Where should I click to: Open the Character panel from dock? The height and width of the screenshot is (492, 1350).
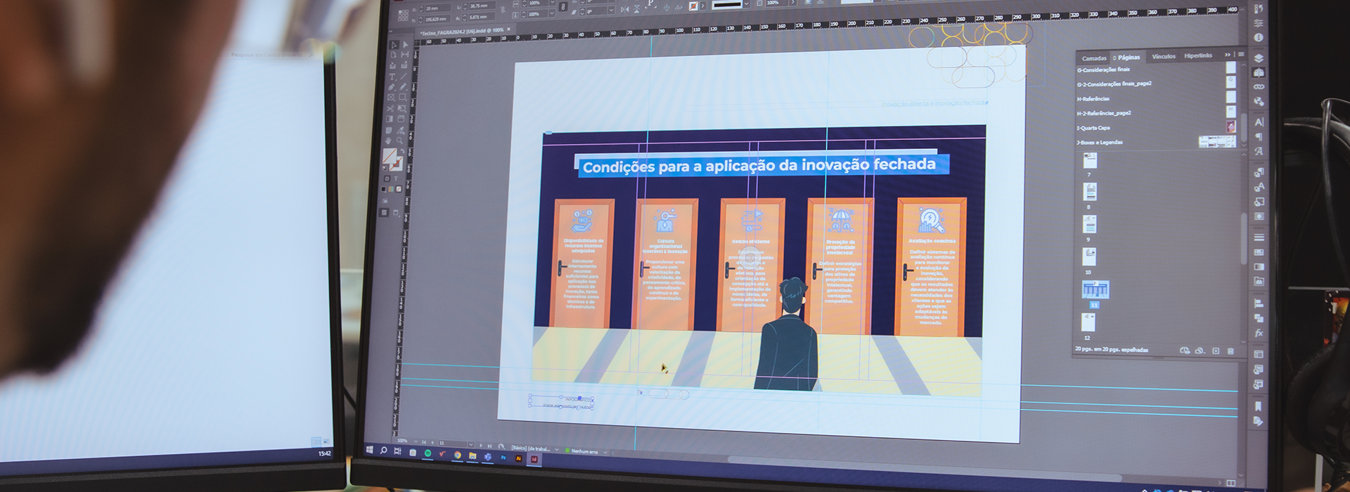click(x=1259, y=122)
